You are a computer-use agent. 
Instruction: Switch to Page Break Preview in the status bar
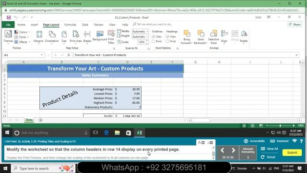click(261, 125)
